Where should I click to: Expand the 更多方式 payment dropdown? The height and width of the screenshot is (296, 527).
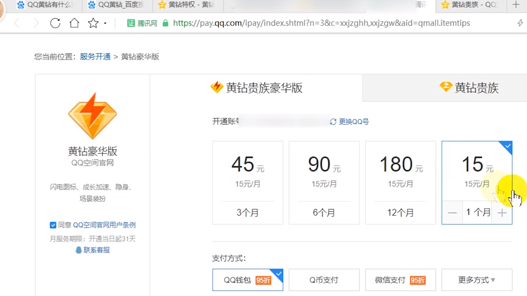point(477,280)
